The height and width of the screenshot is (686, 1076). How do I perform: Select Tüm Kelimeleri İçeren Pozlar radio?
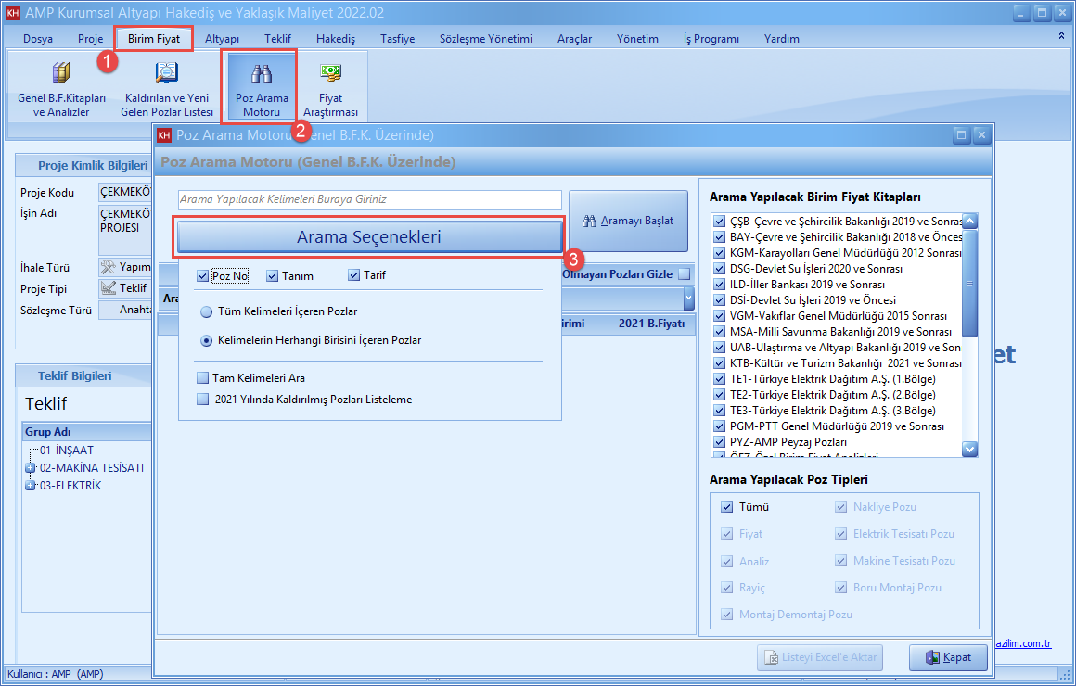[206, 312]
